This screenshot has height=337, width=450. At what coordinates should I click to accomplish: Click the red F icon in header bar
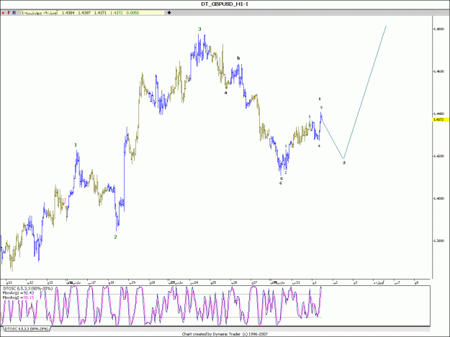(x=9, y=13)
